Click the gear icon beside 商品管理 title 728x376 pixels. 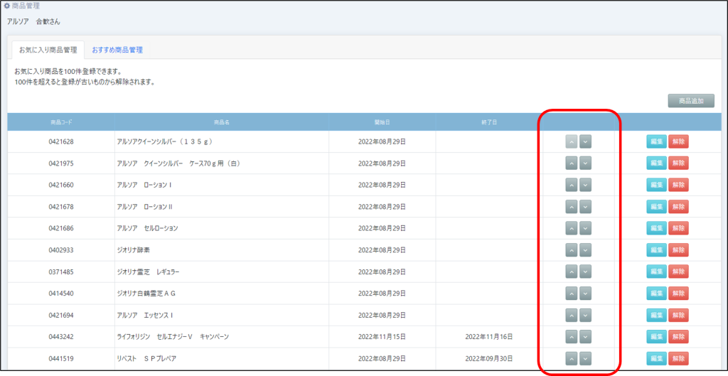point(7,6)
